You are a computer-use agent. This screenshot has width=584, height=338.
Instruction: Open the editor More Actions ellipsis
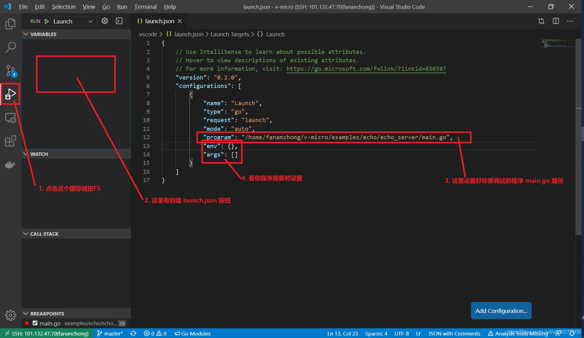(570, 21)
